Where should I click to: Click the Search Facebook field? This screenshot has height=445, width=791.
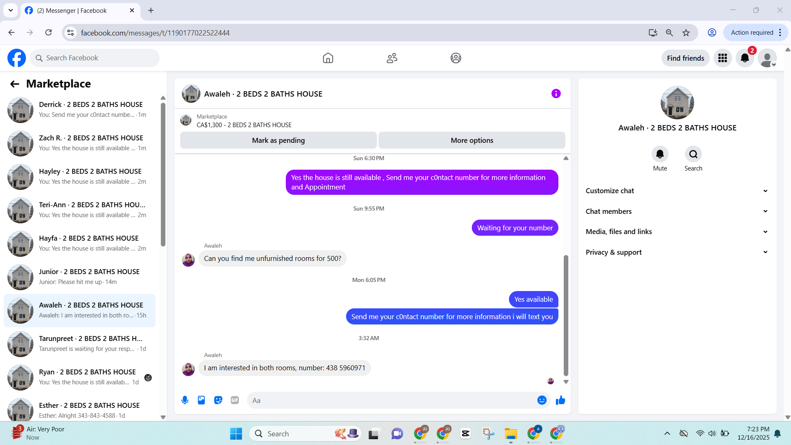tap(94, 58)
